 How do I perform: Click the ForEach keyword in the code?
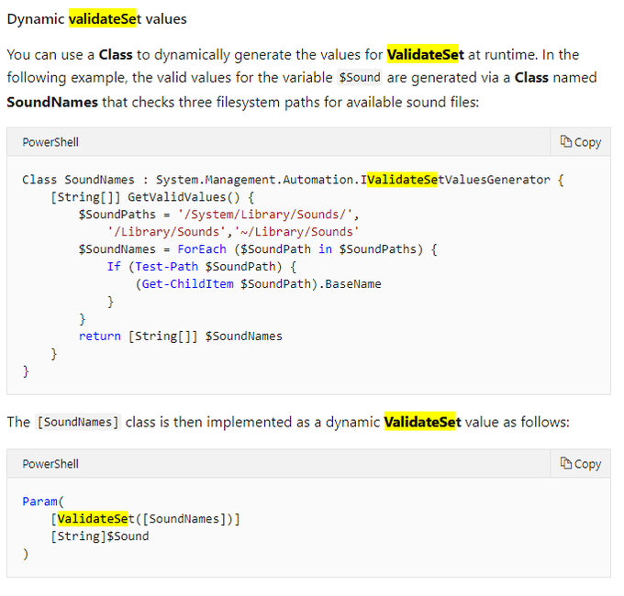coord(200,249)
